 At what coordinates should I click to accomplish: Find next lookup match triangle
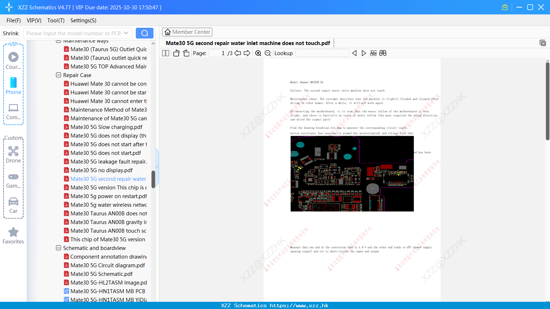[x=364, y=53]
